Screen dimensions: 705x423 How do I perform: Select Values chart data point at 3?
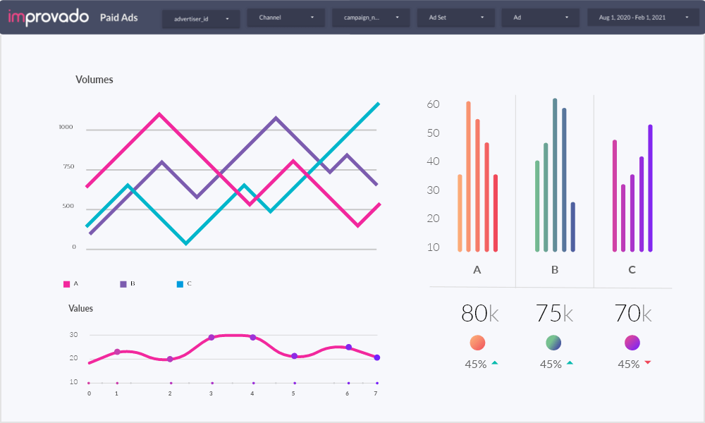click(211, 338)
